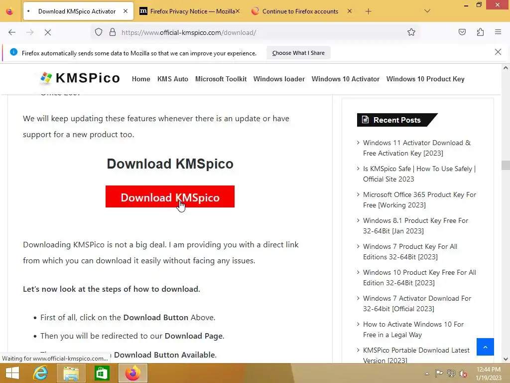The image size is (510, 383).
Task: Open Windows 10 Product Key Free post
Action: [419, 277]
